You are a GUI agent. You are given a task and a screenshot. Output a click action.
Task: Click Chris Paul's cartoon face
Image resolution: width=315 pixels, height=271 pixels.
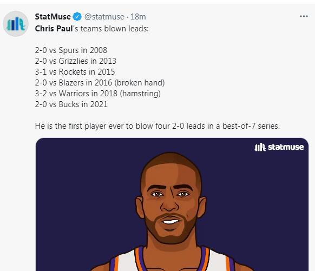[x=170, y=199]
